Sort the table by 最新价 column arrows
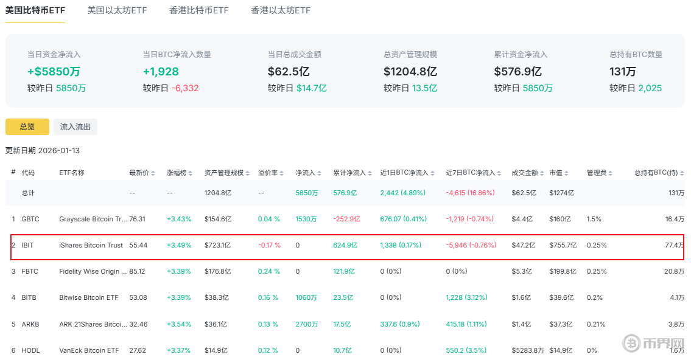The width and height of the screenshot is (691, 360). point(153,173)
